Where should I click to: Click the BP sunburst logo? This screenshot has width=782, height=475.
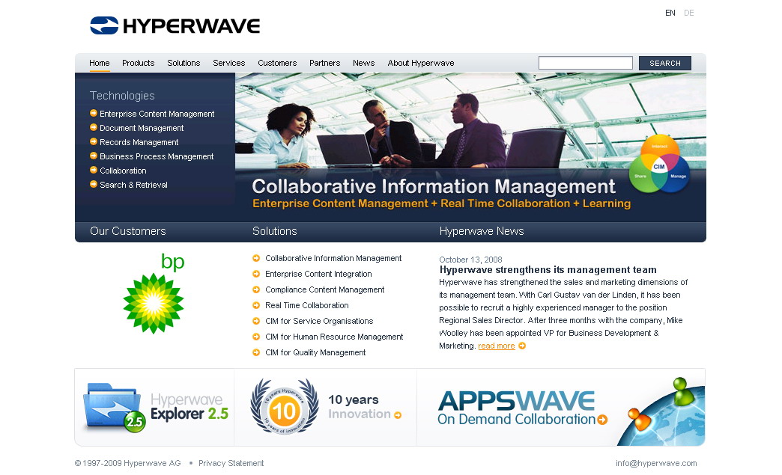point(154,303)
